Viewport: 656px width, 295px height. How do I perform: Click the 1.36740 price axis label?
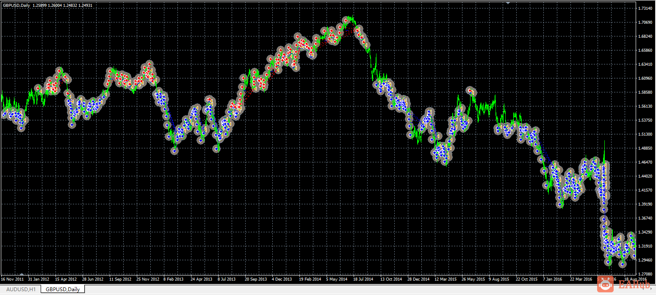tap(646, 218)
